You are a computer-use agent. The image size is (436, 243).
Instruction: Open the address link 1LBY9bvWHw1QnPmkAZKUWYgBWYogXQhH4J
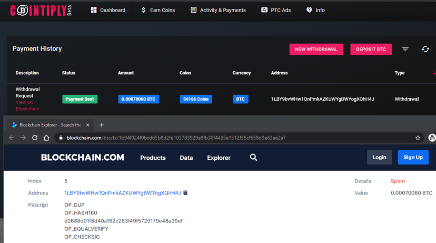pyautogui.click(x=123, y=193)
